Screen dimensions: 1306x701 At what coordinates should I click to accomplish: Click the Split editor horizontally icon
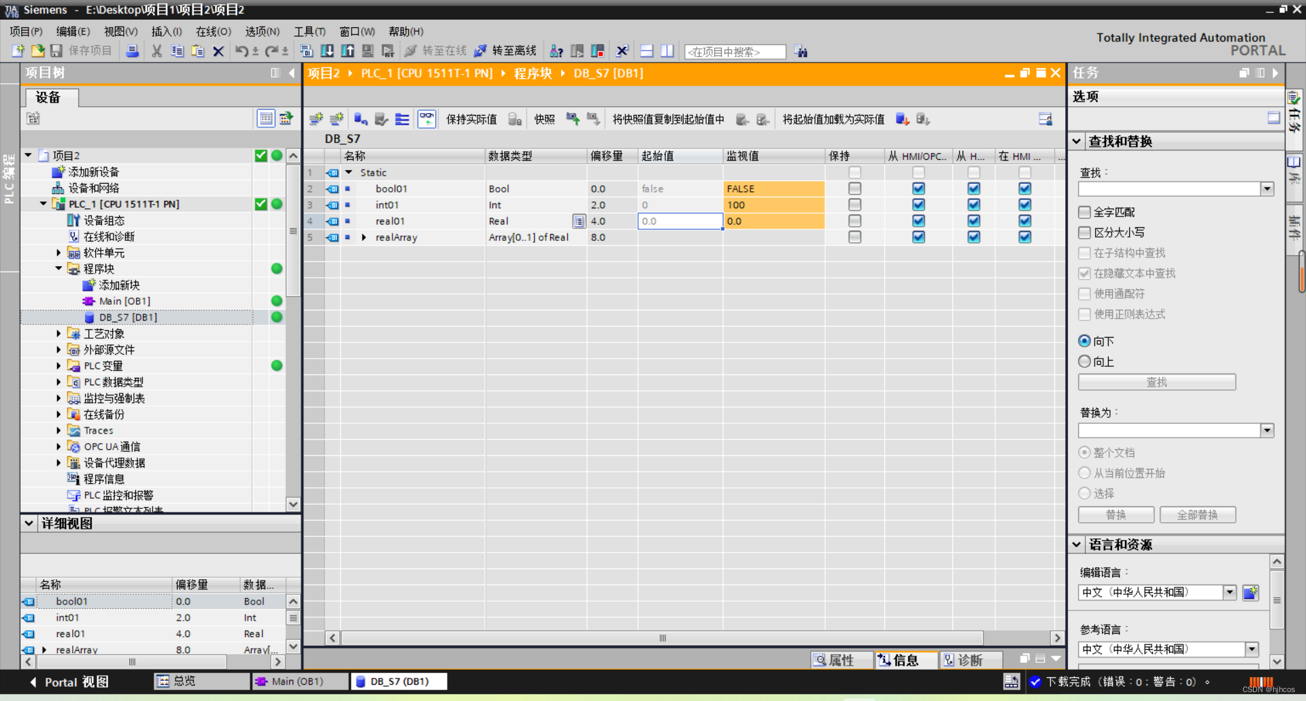(x=647, y=51)
